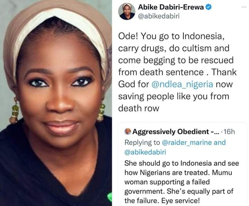This screenshot has width=249, height=206.
Task: Click the blue 'and' after @raider_marine
Action: tap(220, 142)
